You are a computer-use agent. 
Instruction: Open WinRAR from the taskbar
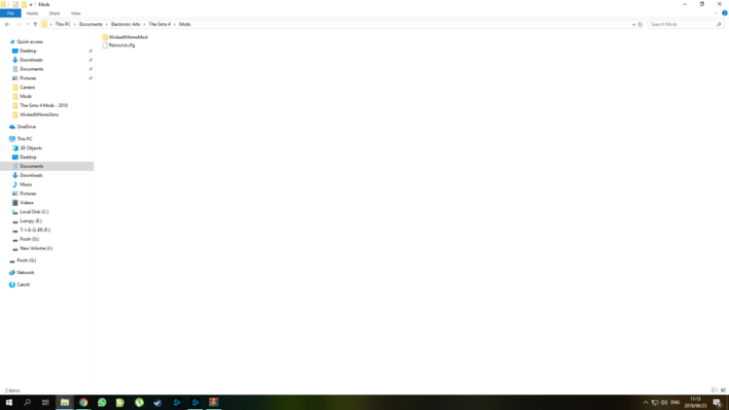[214, 402]
